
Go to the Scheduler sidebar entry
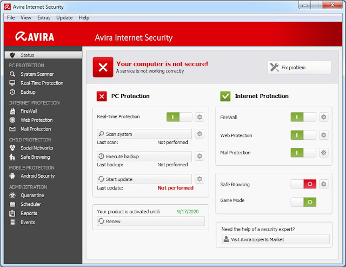tap(31, 204)
